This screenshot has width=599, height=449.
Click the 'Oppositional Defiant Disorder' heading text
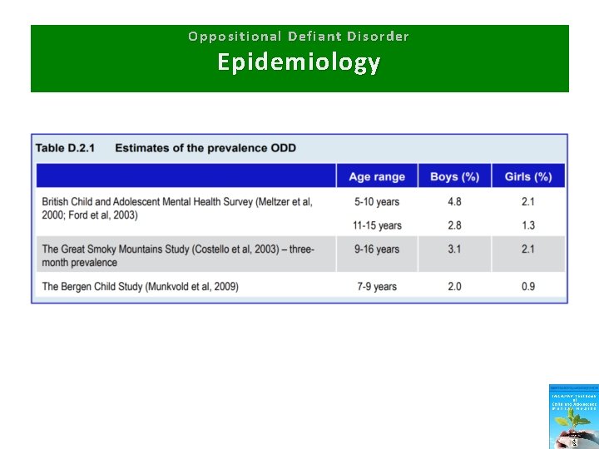click(x=299, y=37)
